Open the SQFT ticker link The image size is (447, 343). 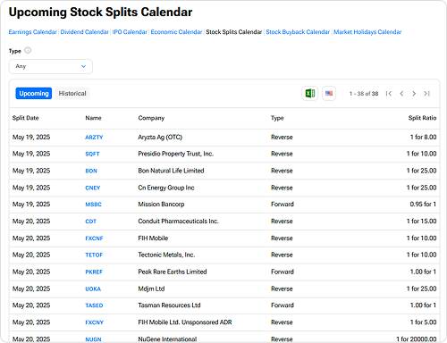[x=92, y=154]
